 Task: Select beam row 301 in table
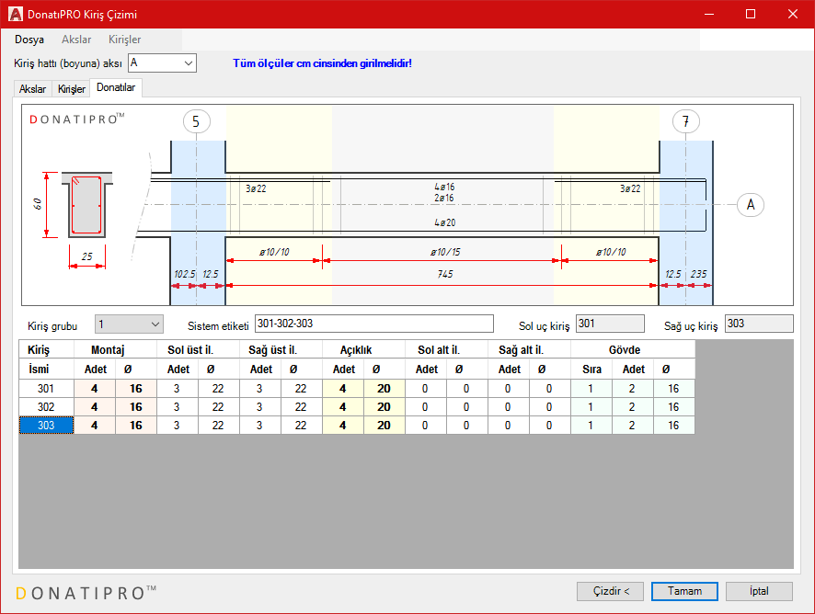46,389
